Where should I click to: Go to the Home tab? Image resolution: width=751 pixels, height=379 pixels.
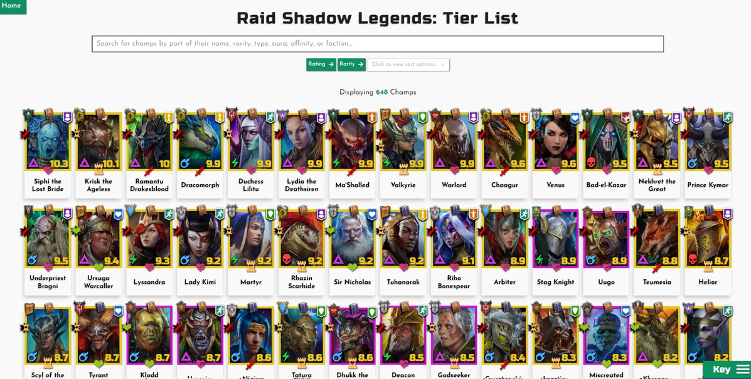pyautogui.click(x=13, y=6)
